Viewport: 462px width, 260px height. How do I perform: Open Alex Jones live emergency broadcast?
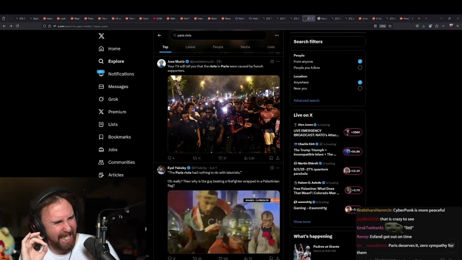(x=328, y=130)
